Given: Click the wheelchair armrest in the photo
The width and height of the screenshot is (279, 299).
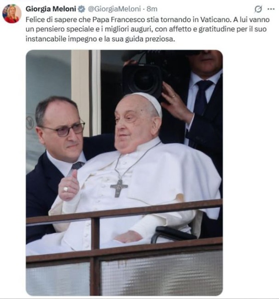Looking at the screenshot, I should 173,234.
